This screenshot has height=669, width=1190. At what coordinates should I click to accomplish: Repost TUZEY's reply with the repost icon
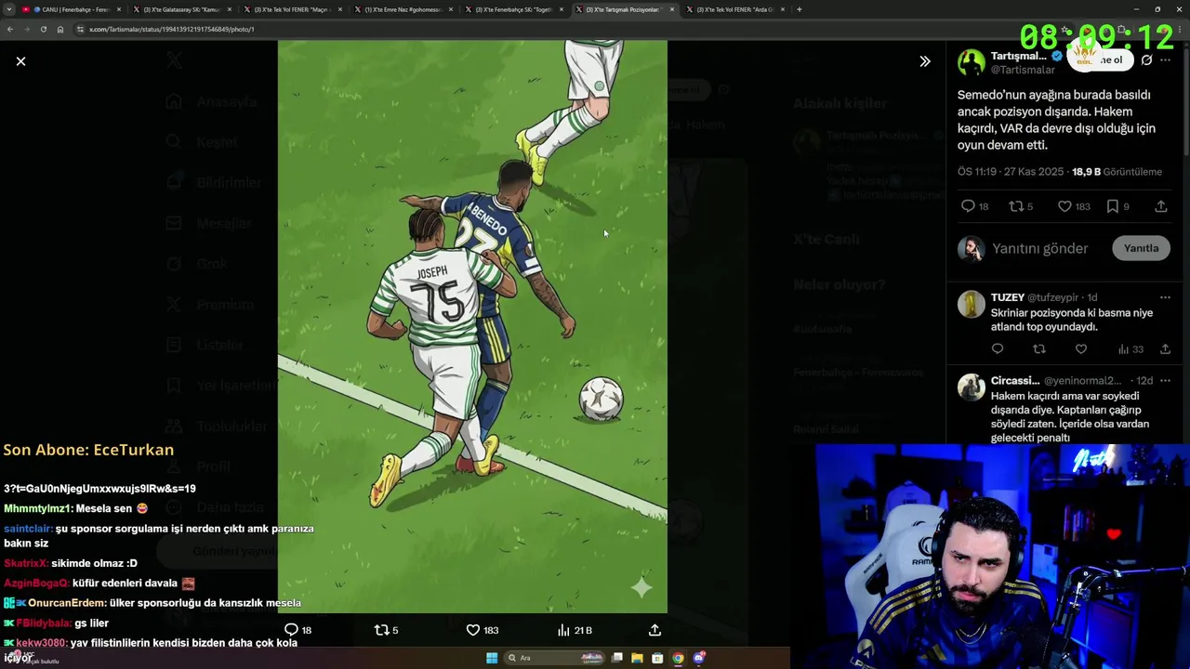[x=1039, y=349]
